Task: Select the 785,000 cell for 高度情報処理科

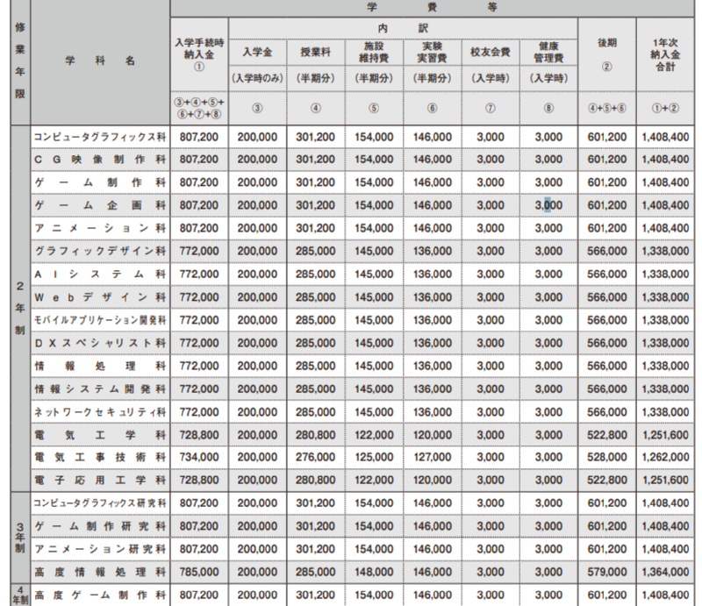Action: pyautogui.click(x=199, y=571)
